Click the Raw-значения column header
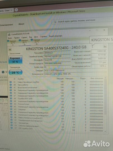The image size is (113, 151). tap(97, 78)
